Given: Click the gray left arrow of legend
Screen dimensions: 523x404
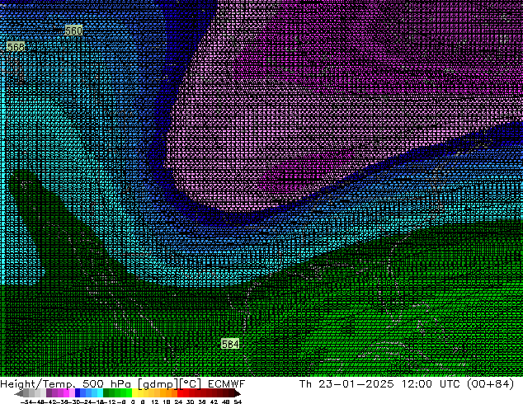Looking at the screenshot, I should (19, 393).
